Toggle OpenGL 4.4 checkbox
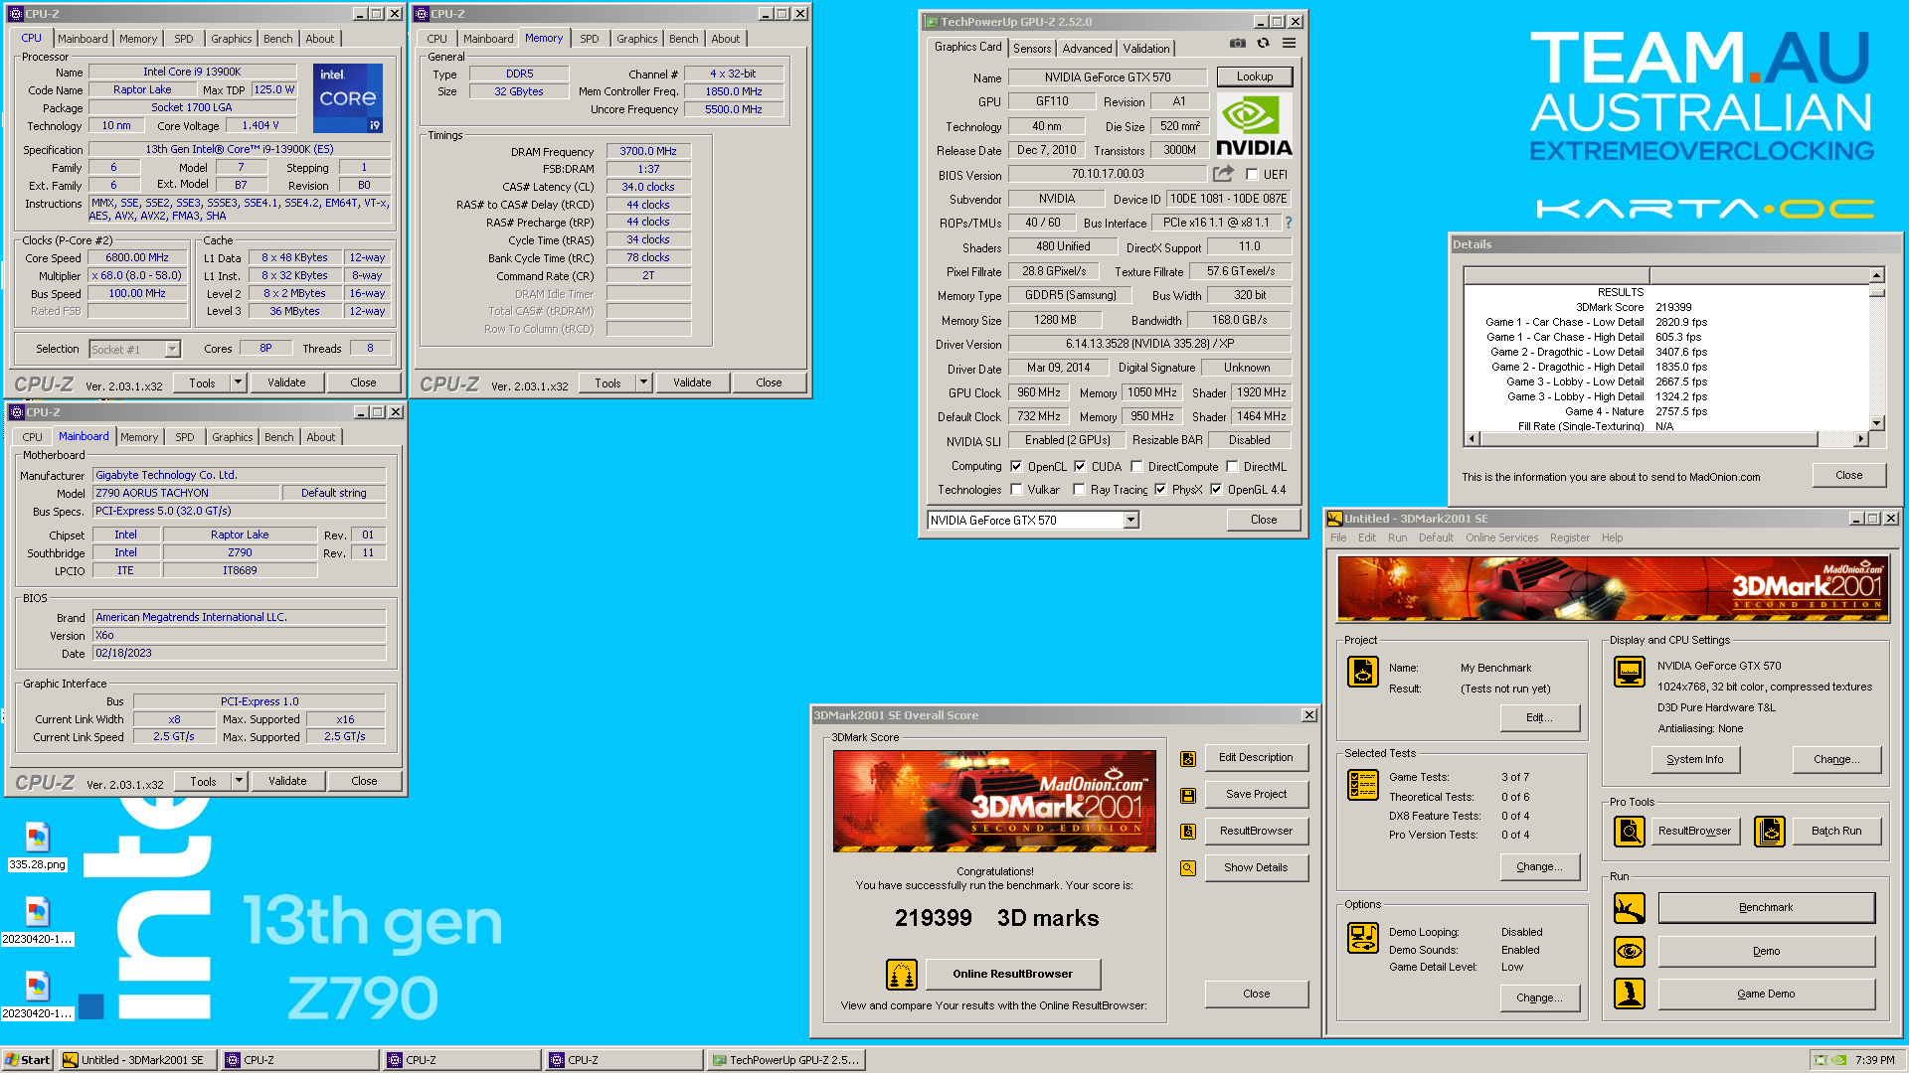The width and height of the screenshot is (1909, 1073). click(1216, 490)
